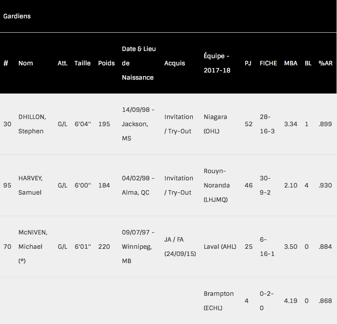Screen dimensions: 337x324
Task: Click birth info 09/07/97 - Winnipeg, MB
Action: [x=138, y=247]
